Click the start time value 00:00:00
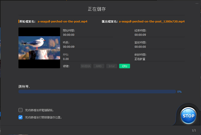This screenshot has width=201, height=135. pos(69,35)
